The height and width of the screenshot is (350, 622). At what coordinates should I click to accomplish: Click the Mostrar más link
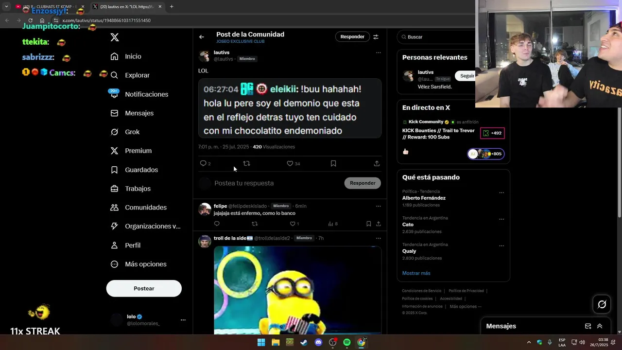coord(416,273)
